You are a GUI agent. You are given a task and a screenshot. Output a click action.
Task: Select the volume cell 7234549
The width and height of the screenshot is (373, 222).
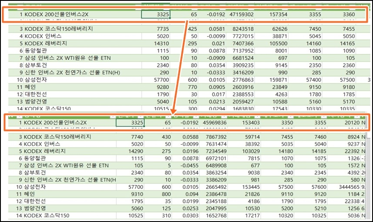(x=213, y=151)
